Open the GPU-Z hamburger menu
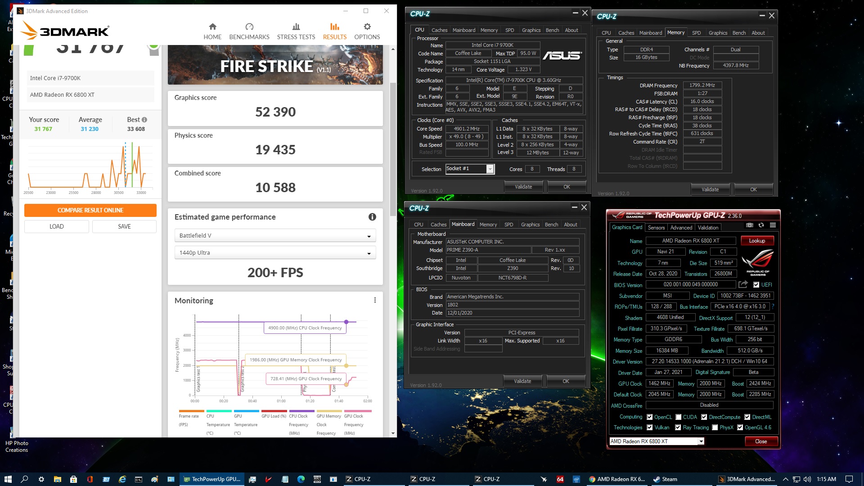The image size is (864, 486). coord(773,225)
